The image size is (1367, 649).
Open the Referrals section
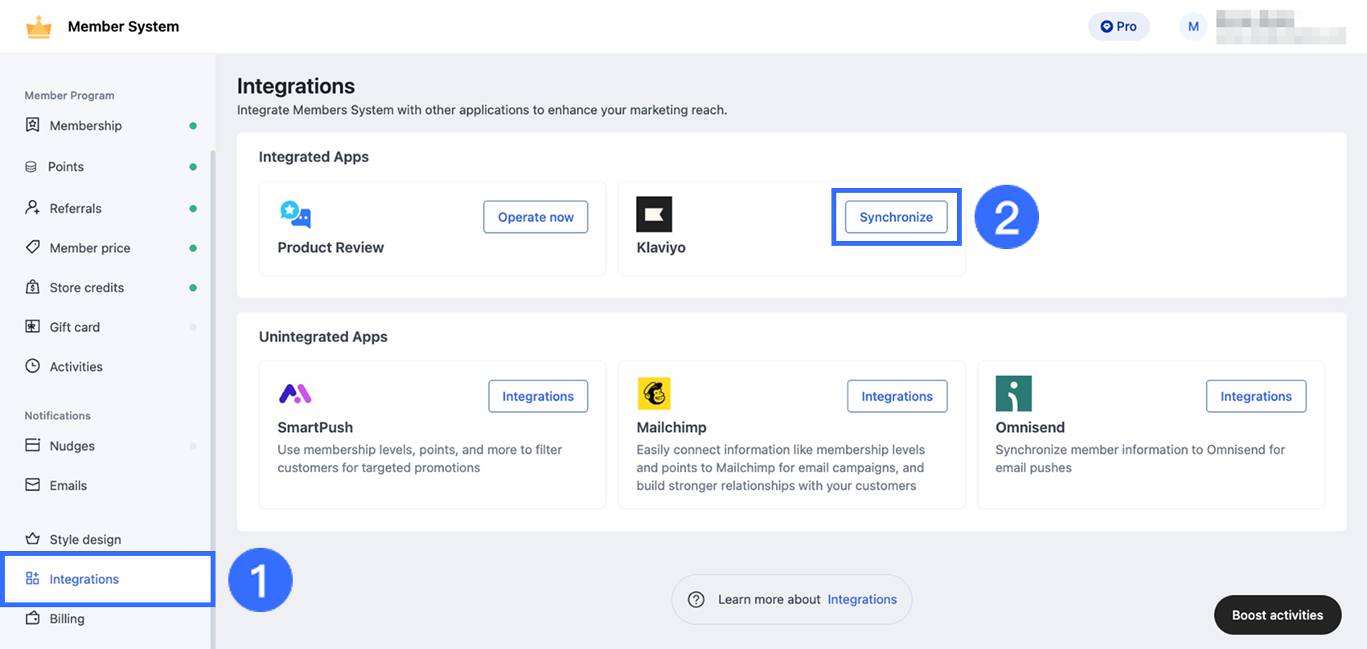pyautogui.click(x=76, y=208)
